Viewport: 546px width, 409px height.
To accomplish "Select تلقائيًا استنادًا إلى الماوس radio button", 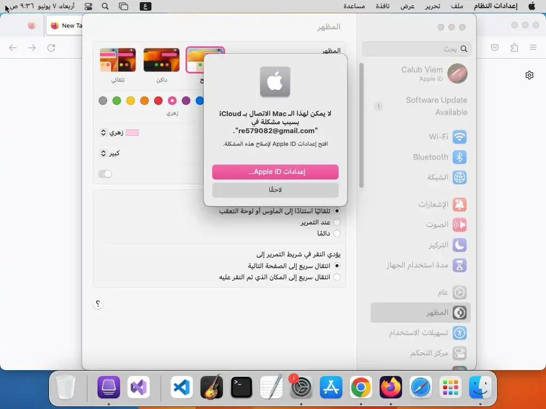I will coord(337,211).
